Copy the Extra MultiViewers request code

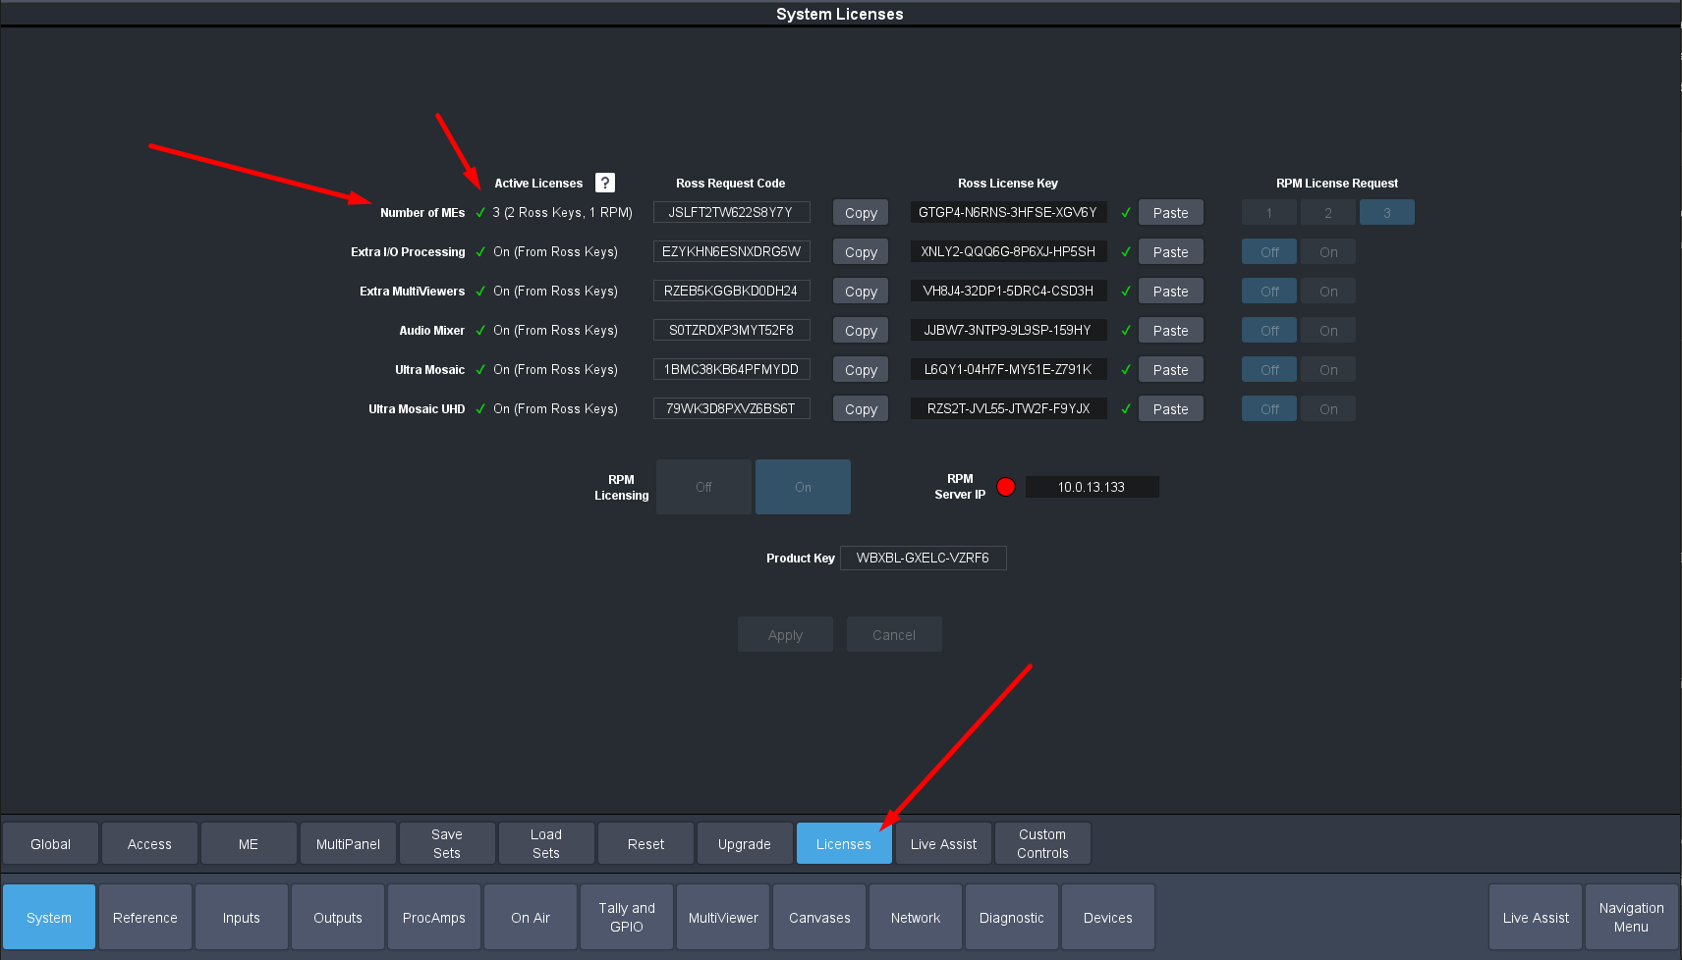tap(861, 291)
